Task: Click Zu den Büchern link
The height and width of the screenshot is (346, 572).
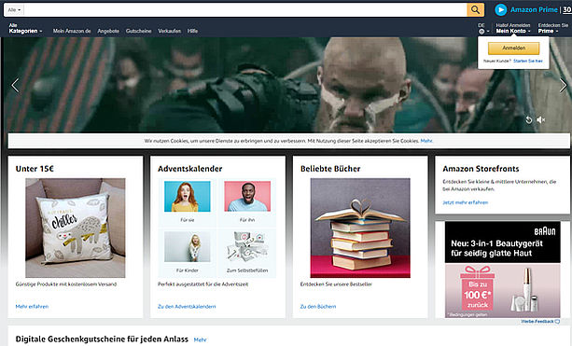Action: click(318, 307)
